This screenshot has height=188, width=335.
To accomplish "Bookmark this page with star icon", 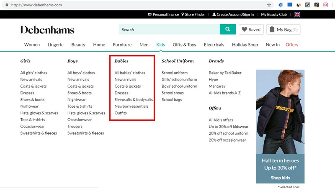I will pyautogui.click(x=269, y=5).
